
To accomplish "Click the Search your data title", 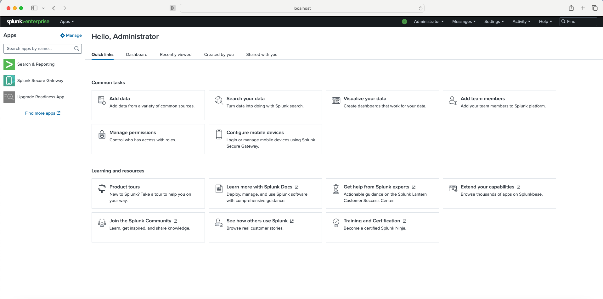I will 245,99.
